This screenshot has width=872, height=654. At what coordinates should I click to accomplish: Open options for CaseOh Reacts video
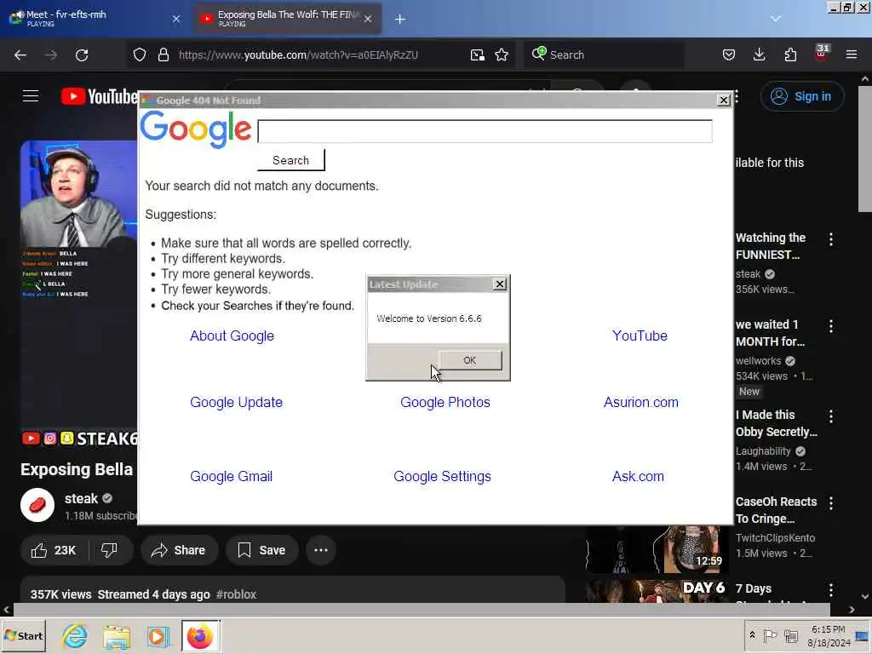(831, 502)
